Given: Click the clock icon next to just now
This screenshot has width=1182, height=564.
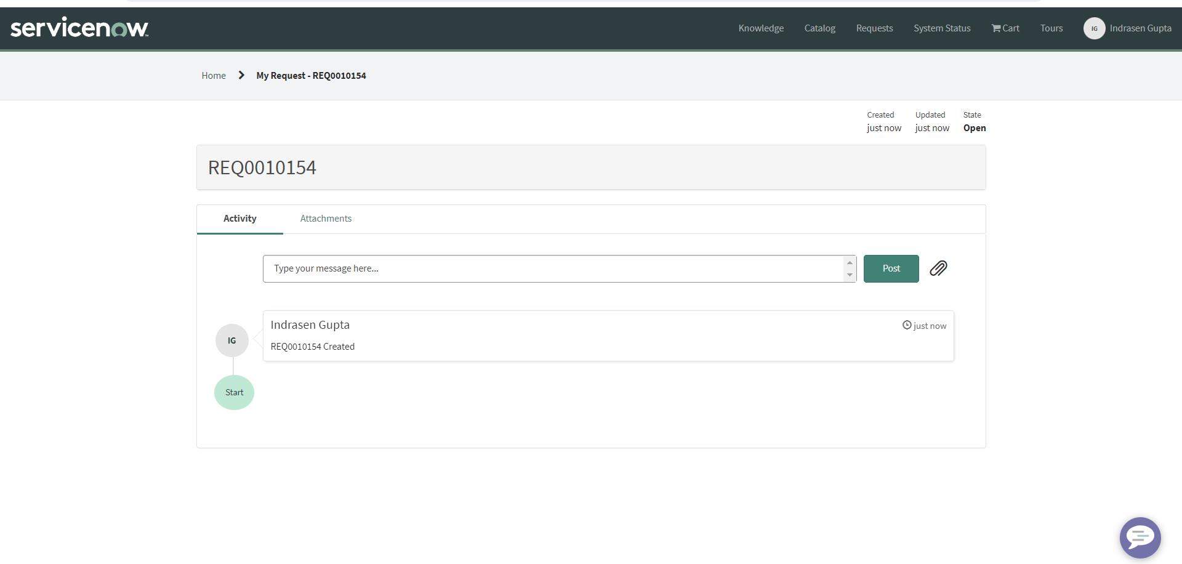Looking at the screenshot, I should point(907,325).
